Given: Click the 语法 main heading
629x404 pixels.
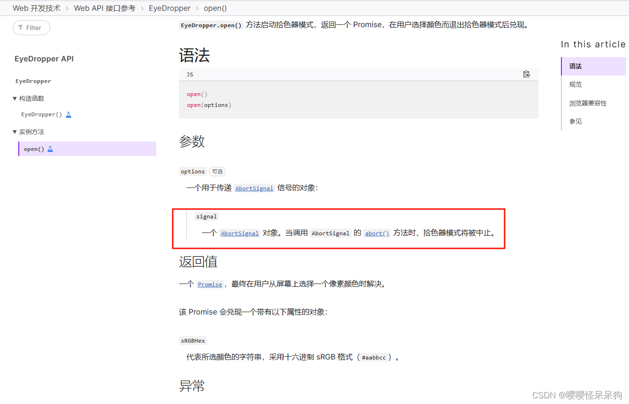Looking at the screenshot, I should tap(194, 56).
